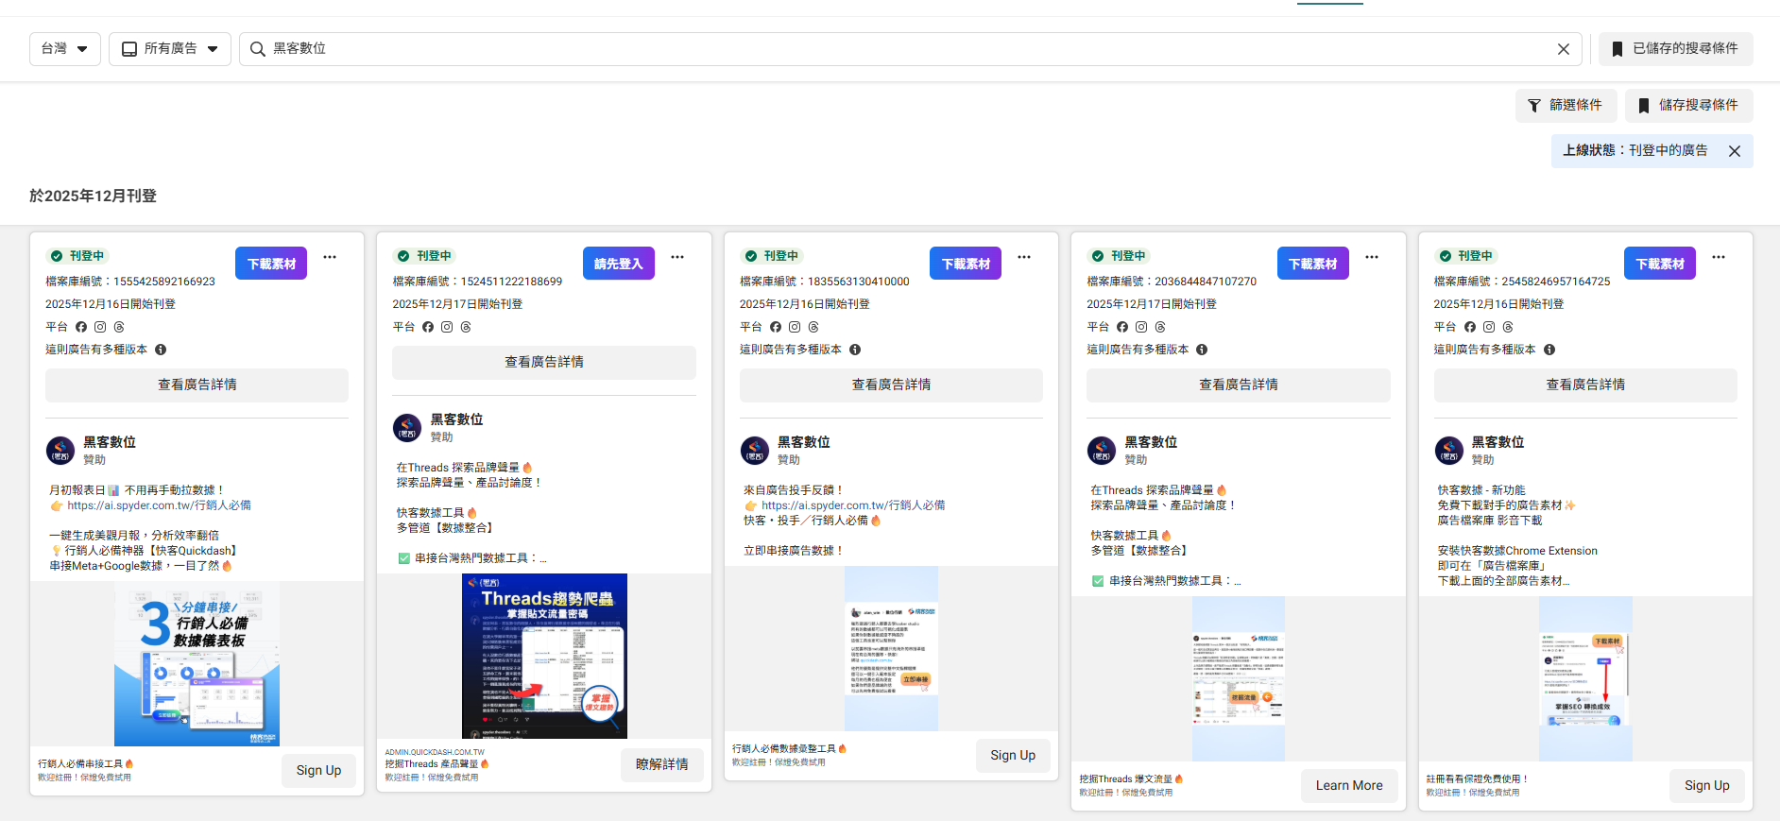The height and width of the screenshot is (821, 1780).
Task: Click the Threads platform icon on ad 1835563130410000
Action: 813,327
